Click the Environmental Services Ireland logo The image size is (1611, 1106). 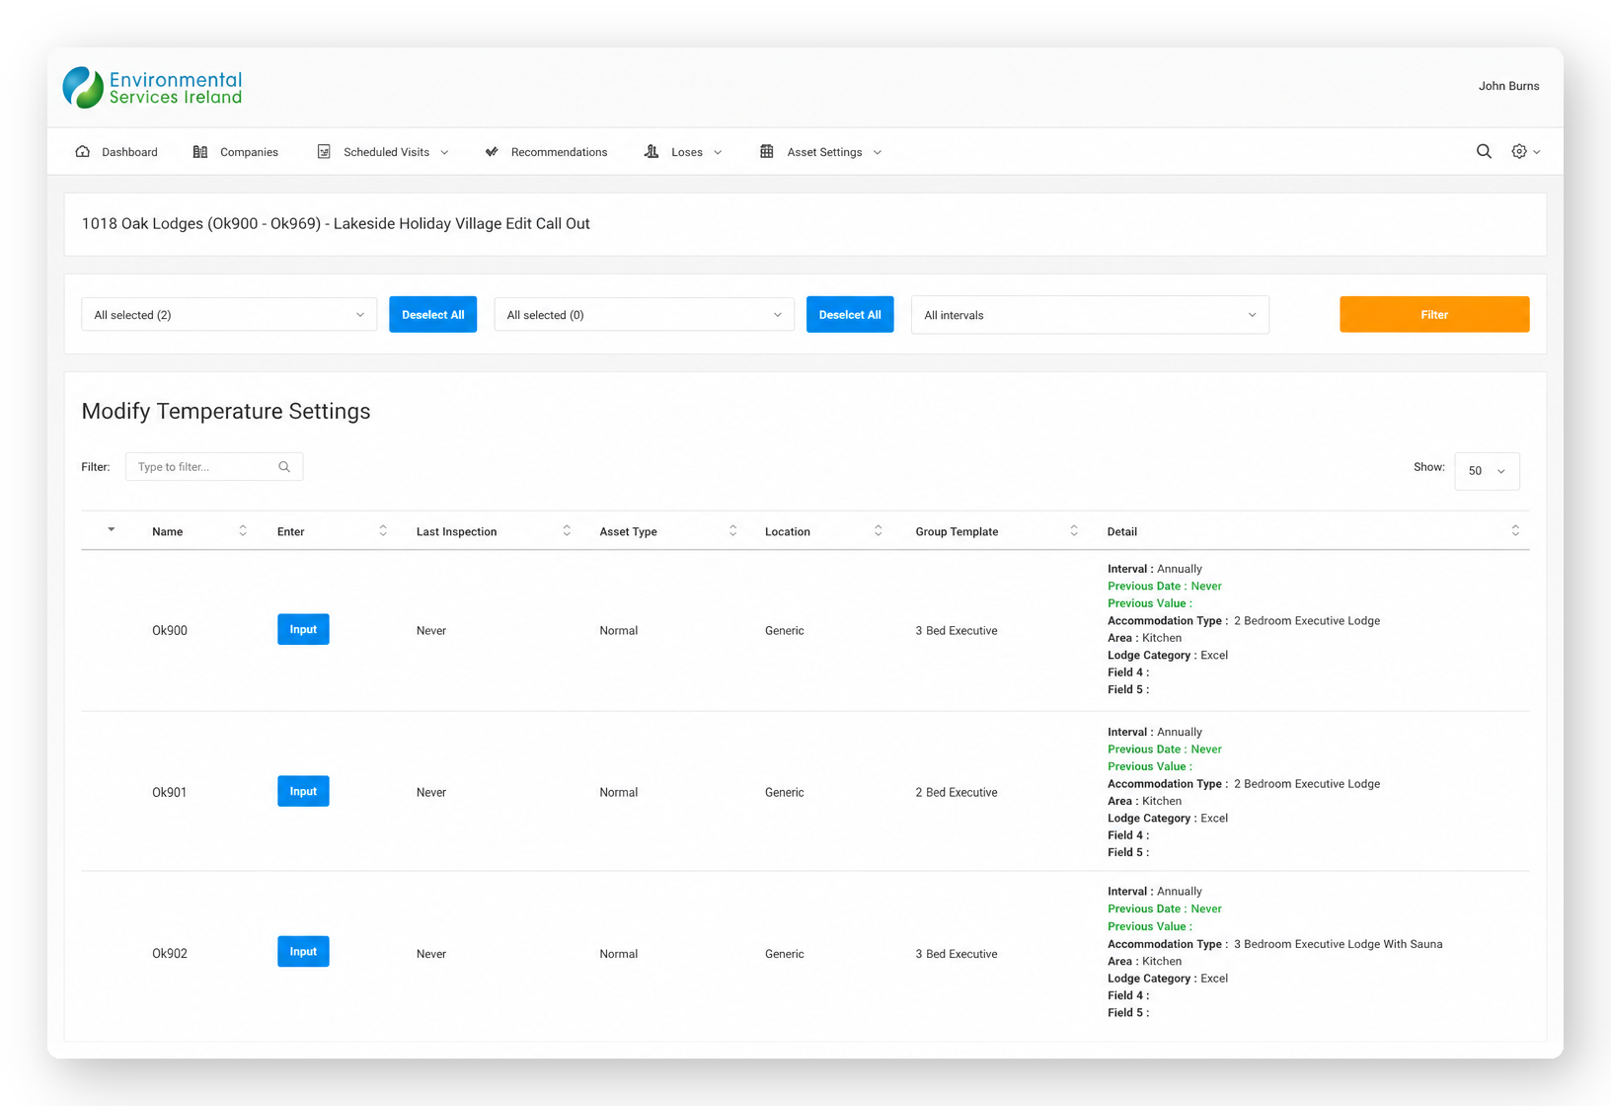coord(153,87)
